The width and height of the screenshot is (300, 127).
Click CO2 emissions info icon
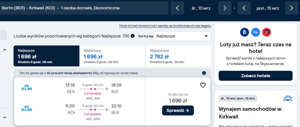click(204, 73)
